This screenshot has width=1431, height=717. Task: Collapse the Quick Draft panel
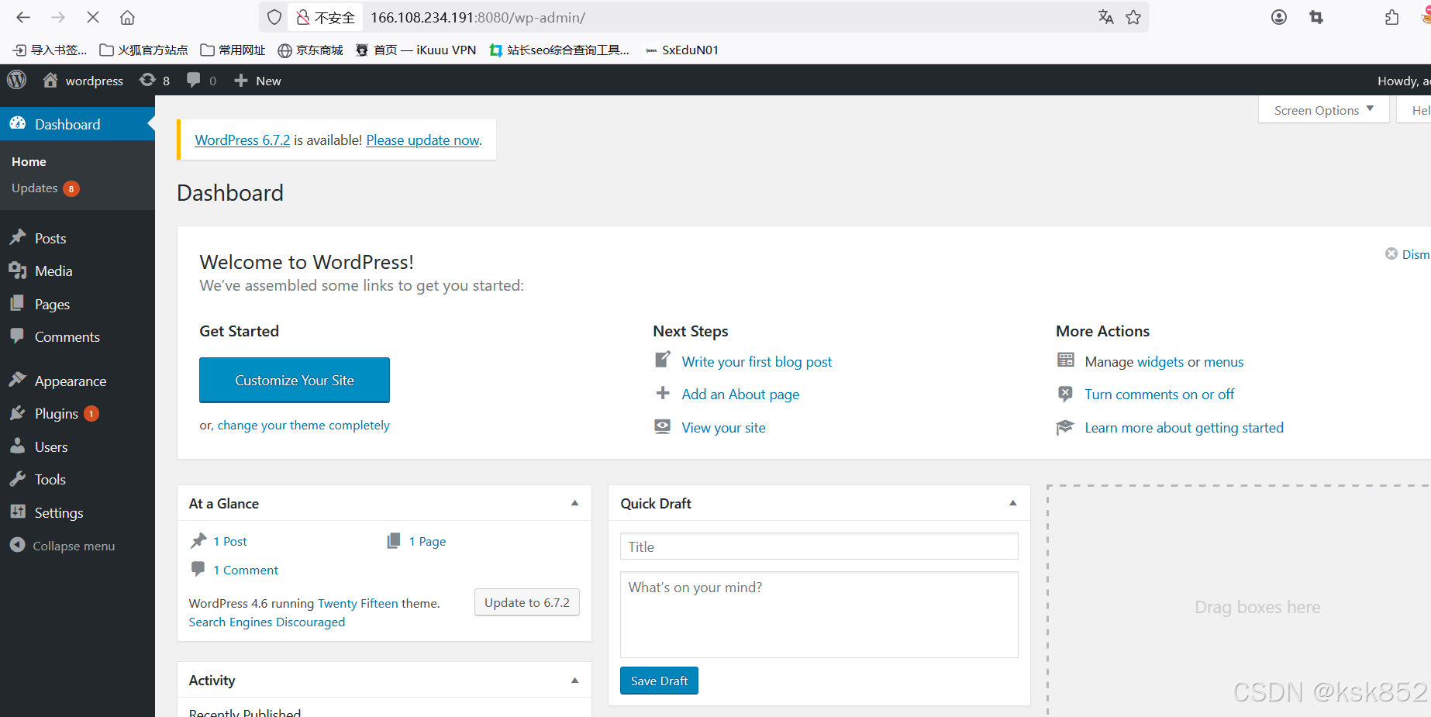tap(1013, 503)
